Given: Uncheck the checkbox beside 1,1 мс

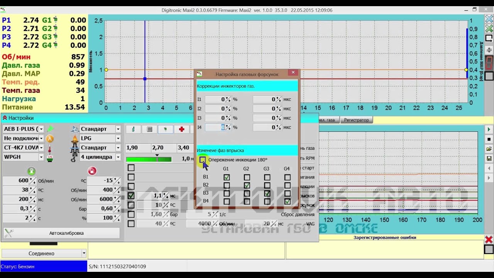Looking at the screenshot, I should 131,196.
